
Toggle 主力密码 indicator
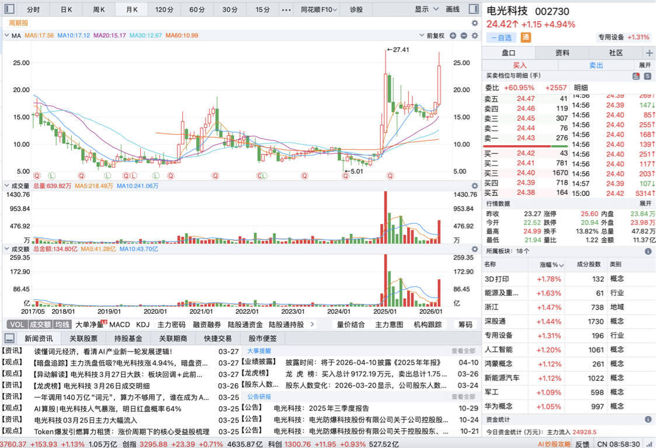(x=171, y=324)
